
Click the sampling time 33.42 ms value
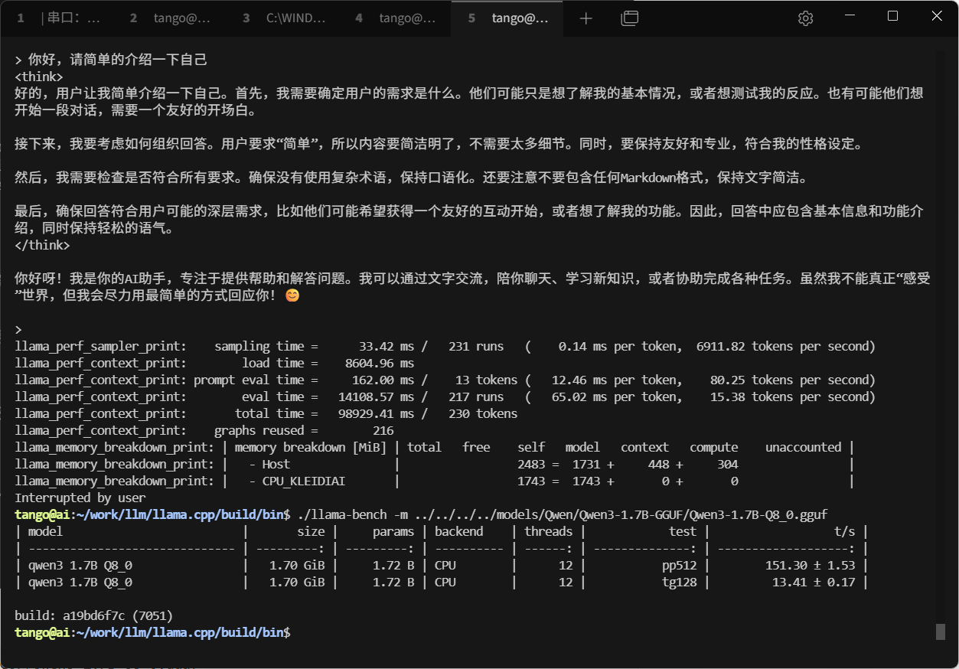pyautogui.click(x=386, y=346)
